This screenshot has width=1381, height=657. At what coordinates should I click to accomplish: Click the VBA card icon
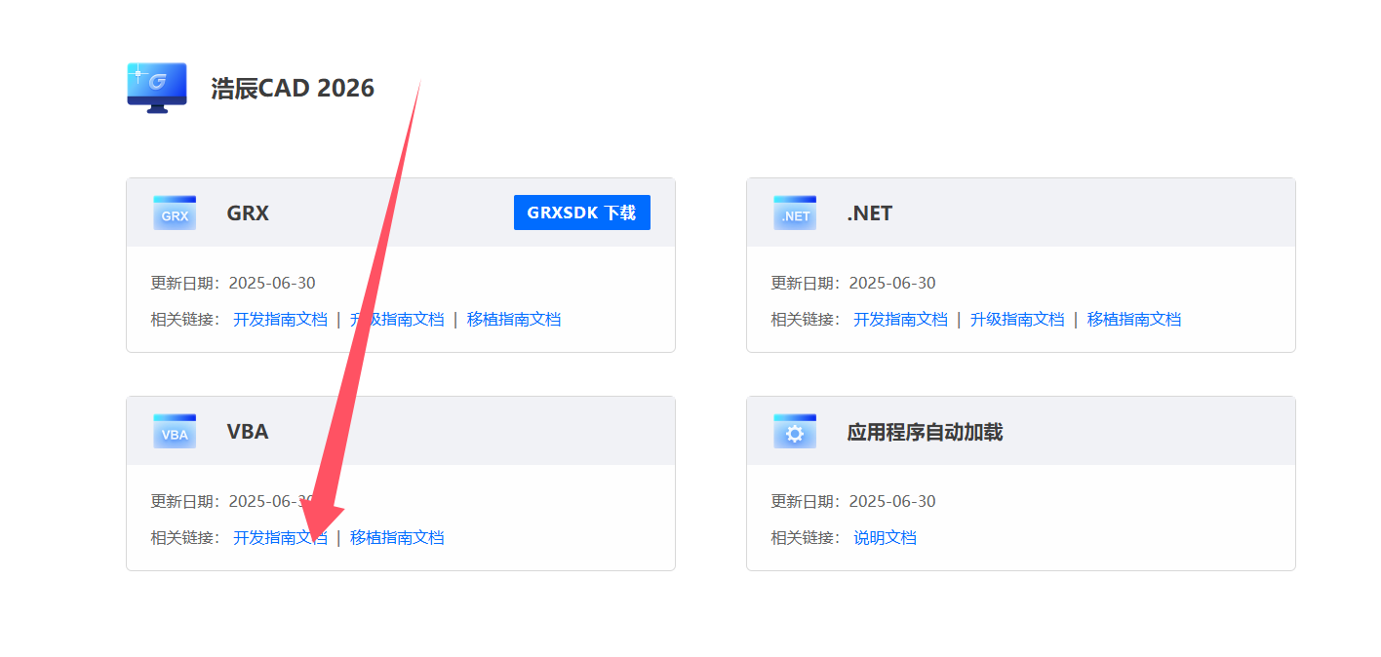pos(175,431)
